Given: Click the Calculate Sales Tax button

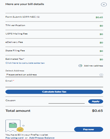Looking at the screenshot, I should 54,92.
